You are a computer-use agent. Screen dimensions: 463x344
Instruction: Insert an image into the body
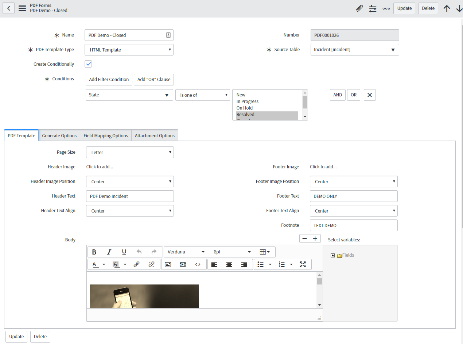(167, 264)
